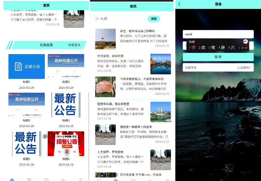Screen dimensions: 261x181
Task: Show the previous IME candidate page
Action: (x=239, y=48)
